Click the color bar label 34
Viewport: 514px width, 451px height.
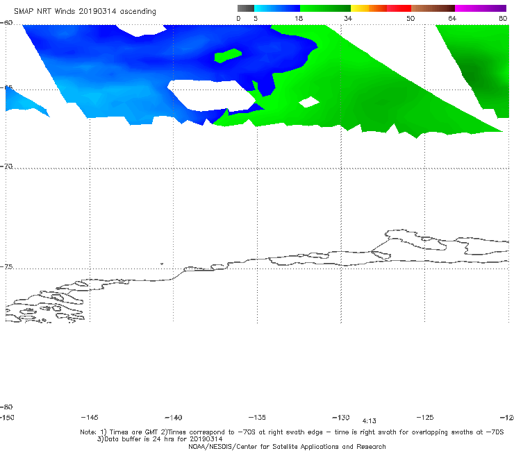(x=348, y=18)
